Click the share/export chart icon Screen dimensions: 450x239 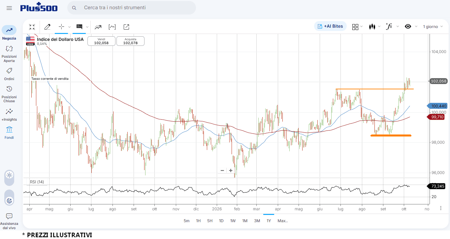(126, 27)
